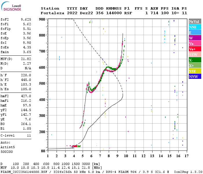Click the hmF1 value 216.2
Viewport: 203px width, 174px height.
tap(26, 101)
